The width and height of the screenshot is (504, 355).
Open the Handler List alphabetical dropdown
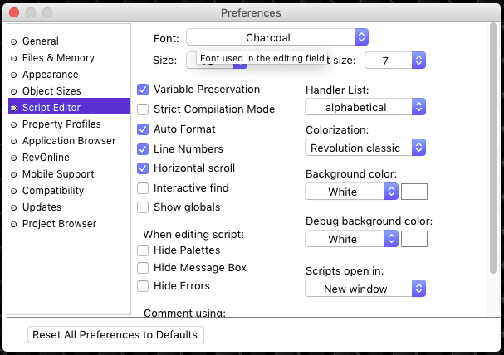365,107
